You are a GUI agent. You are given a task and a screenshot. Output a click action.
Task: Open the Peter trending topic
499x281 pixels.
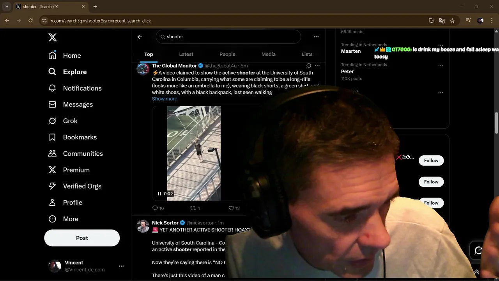(347, 71)
